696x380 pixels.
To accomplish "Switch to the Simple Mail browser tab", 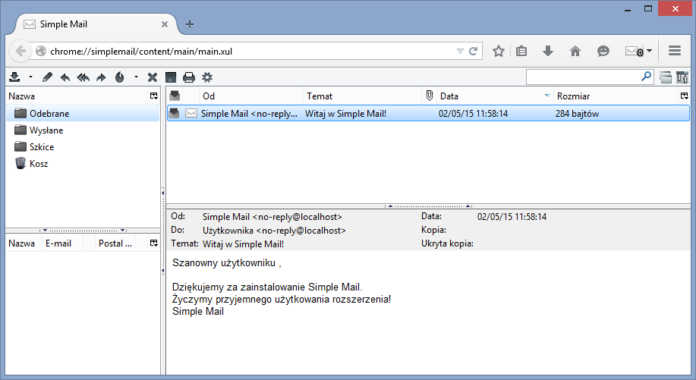I will 96,24.
